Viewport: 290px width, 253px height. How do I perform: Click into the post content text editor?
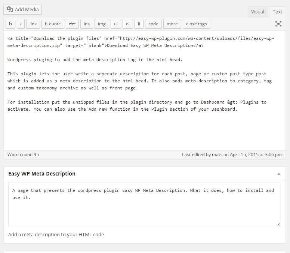(145, 90)
